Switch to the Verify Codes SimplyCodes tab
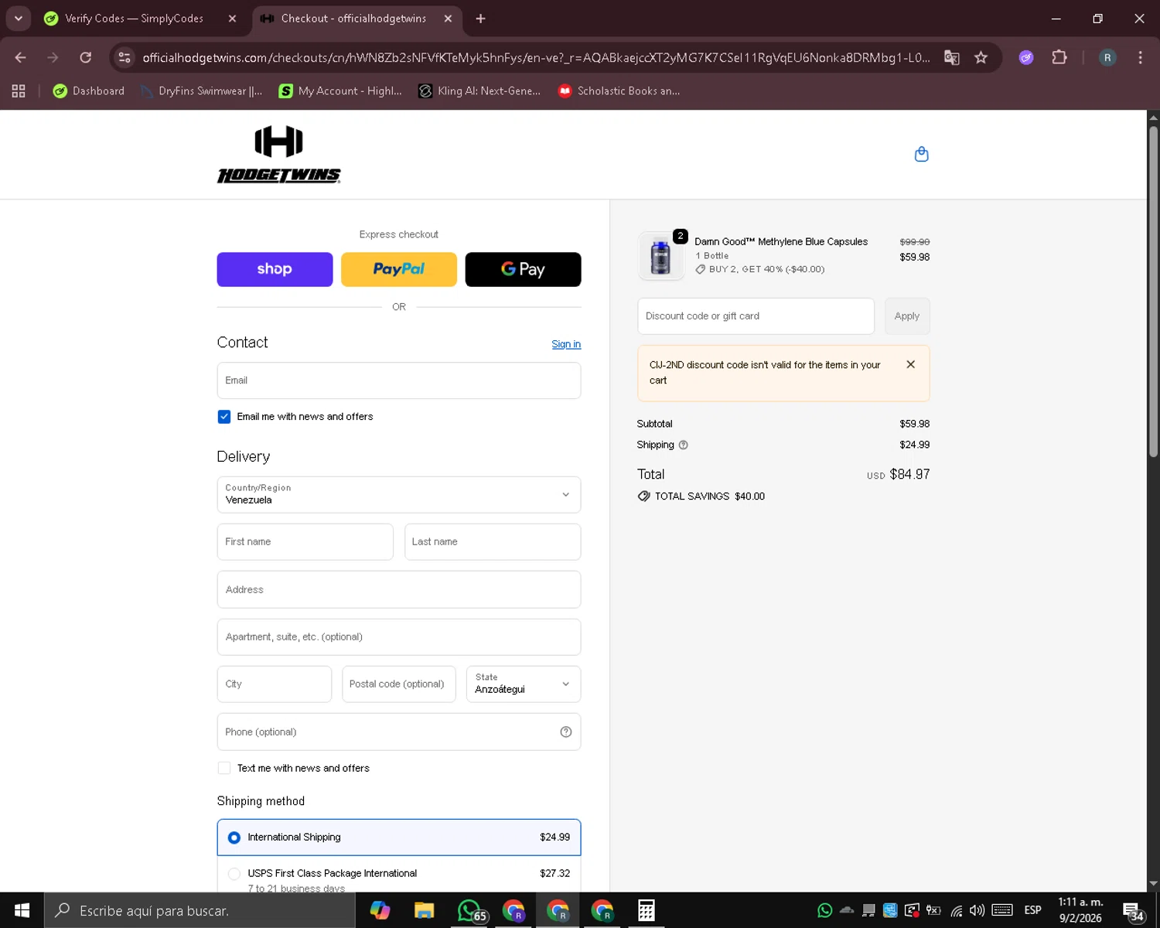 coord(133,19)
